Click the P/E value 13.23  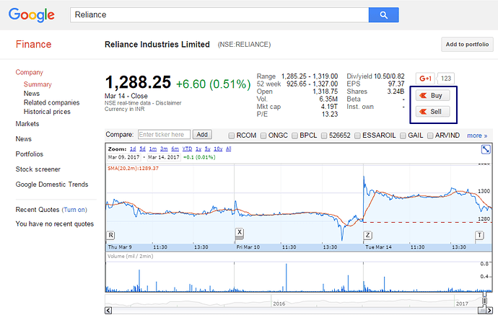click(x=330, y=115)
